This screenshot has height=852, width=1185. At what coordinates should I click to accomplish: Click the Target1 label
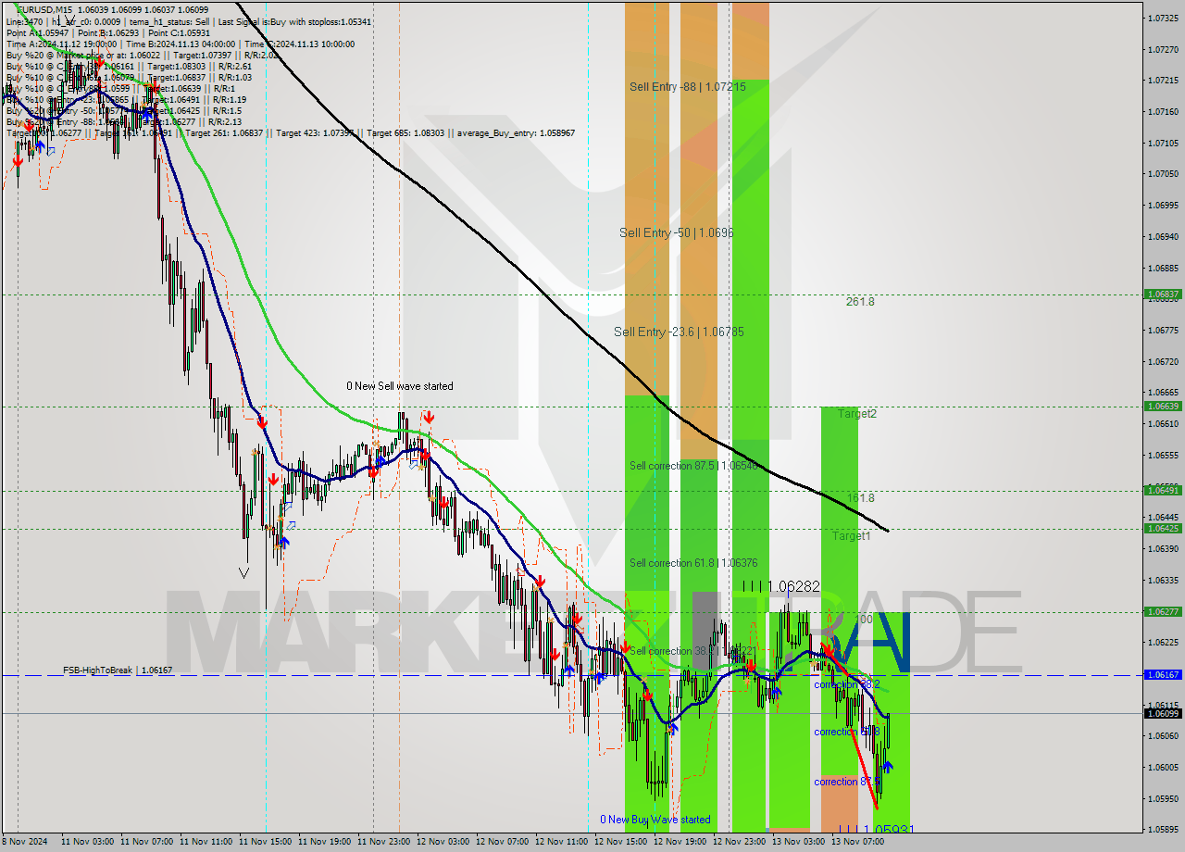coord(851,536)
